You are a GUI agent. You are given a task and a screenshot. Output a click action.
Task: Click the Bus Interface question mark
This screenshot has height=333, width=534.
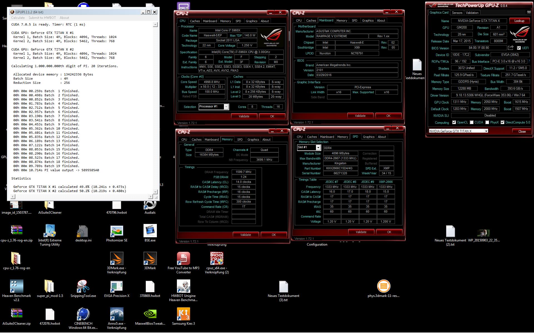[x=529, y=62]
